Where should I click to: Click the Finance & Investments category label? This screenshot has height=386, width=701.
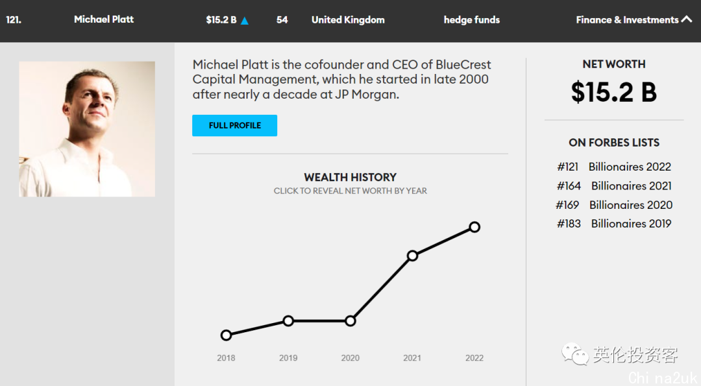click(x=627, y=19)
